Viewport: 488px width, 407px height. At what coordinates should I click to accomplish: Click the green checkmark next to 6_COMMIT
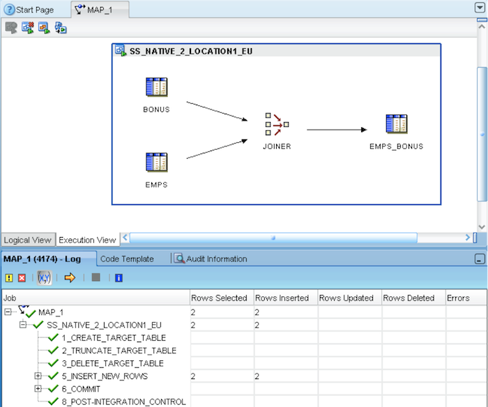[53, 389]
